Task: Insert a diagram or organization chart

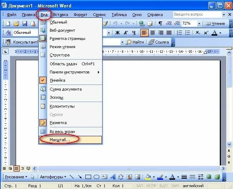Action: tap(121, 177)
